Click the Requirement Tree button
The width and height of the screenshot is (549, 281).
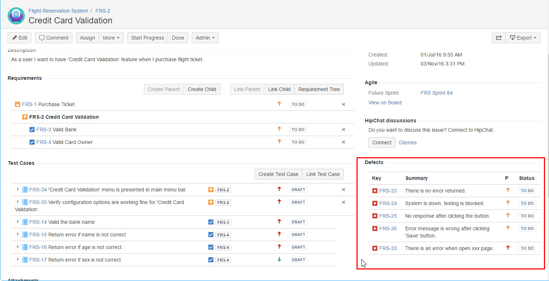click(x=319, y=89)
